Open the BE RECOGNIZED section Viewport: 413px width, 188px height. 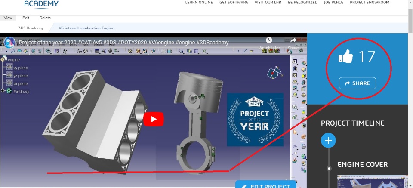point(302,3)
